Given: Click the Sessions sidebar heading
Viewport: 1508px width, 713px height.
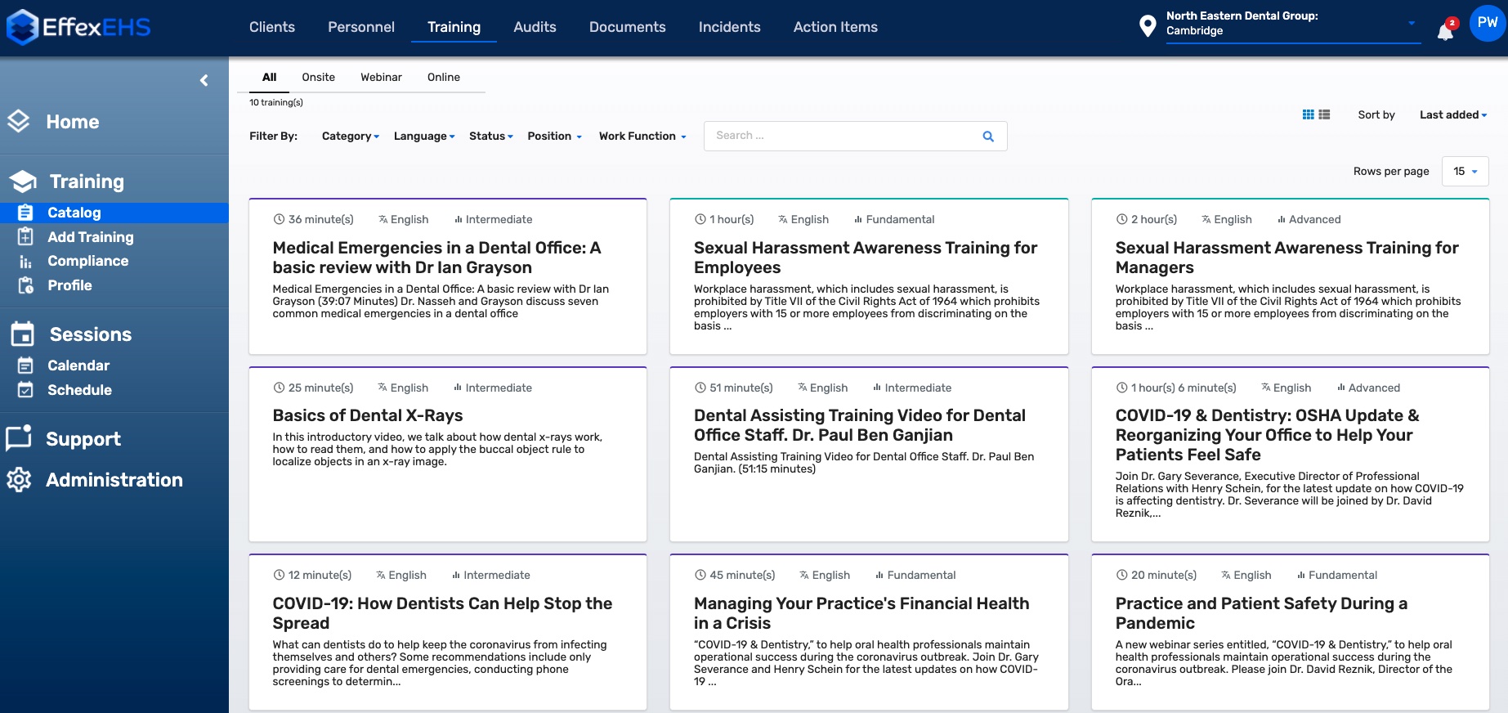Looking at the screenshot, I should coord(91,334).
